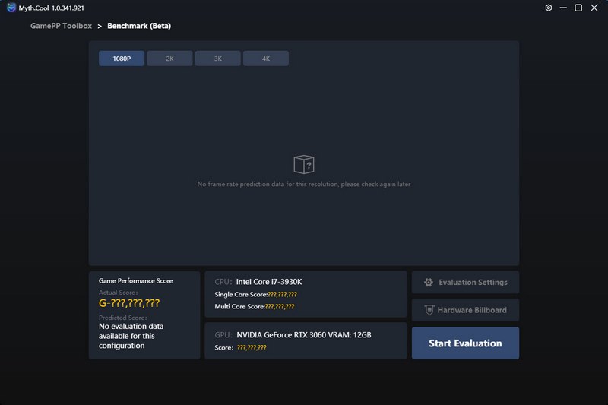Click the Multi Core Score value
This screenshot has height=405, width=608.
coord(280,306)
